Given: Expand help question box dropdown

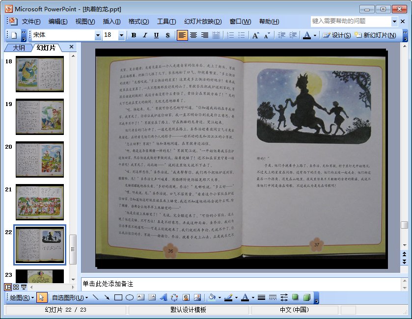Looking at the screenshot, I should pyautogui.click(x=394, y=22).
